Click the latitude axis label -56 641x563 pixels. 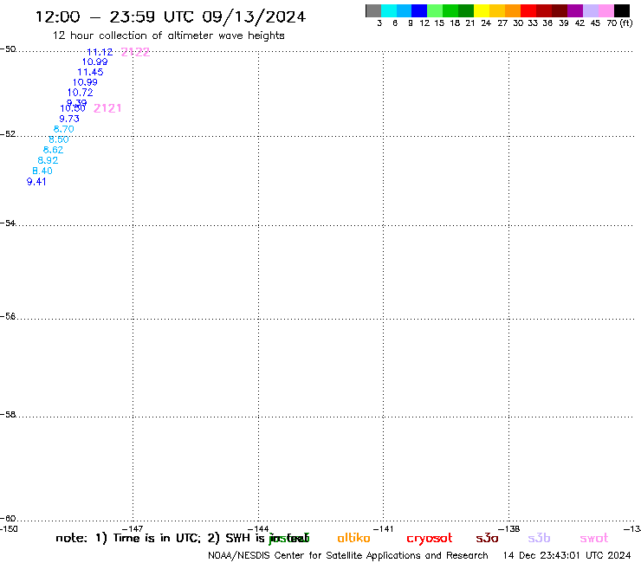click(x=8, y=316)
